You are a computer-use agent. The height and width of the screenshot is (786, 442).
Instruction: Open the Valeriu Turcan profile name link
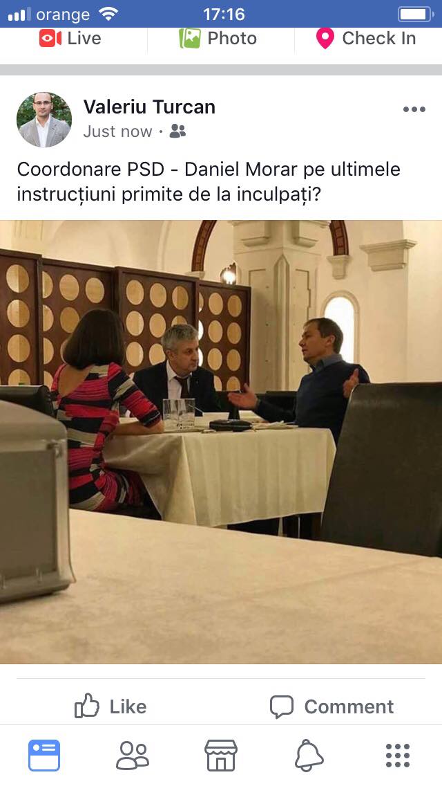point(149,107)
